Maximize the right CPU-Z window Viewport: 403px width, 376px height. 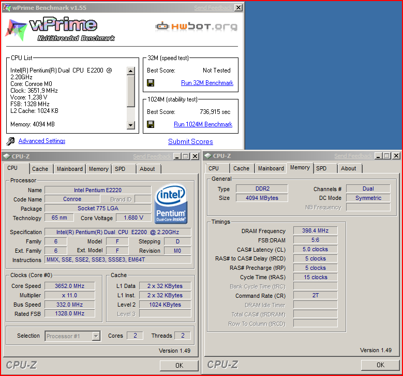pos(387,156)
